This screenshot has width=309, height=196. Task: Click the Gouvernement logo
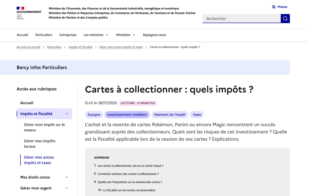[x=29, y=13]
